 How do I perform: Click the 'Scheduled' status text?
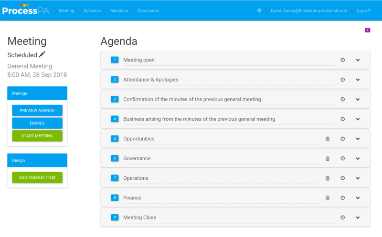[x=22, y=55]
